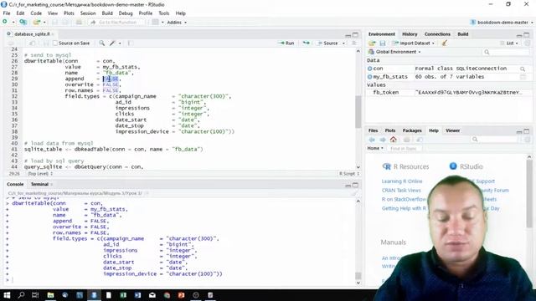The width and height of the screenshot is (536, 301).
Task: Toggle the Source on Save checkbox
Action: 55,43
